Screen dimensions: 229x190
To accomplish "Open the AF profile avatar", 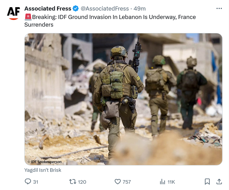I will click(x=13, y=13).
